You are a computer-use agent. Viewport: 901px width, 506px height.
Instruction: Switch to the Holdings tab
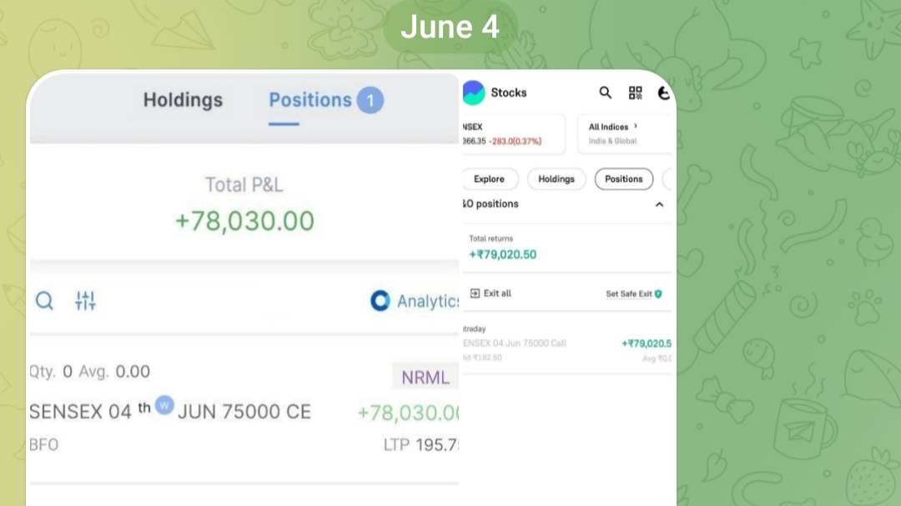[x=183, y=100]
